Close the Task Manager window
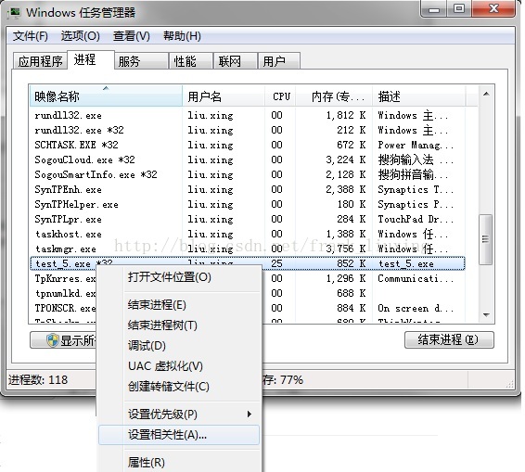 click(x=493, y=9)
